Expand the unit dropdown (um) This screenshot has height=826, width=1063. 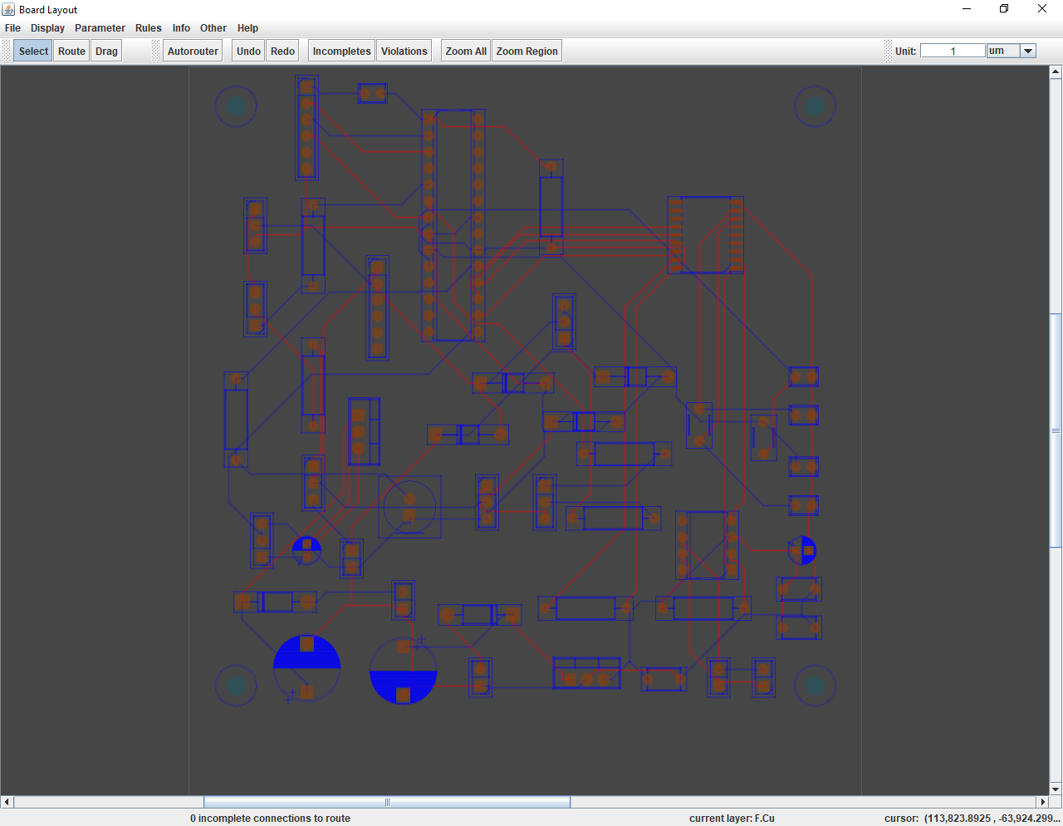click(1027, 51)
